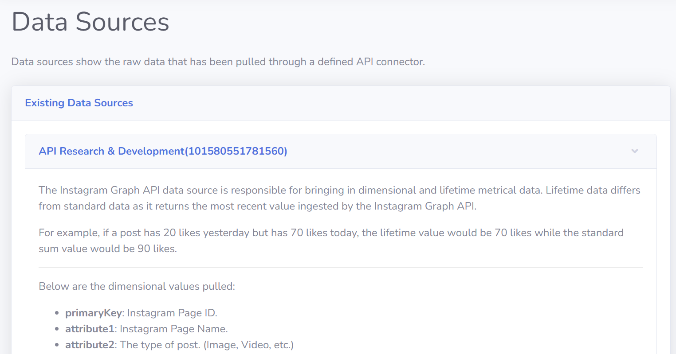
Task: Collapse the API Research & Development chevron
Action: 635,151
